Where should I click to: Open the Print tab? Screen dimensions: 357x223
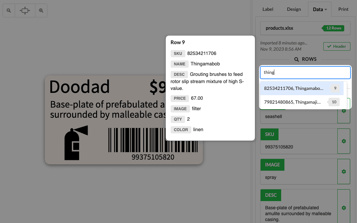point(343,9)
